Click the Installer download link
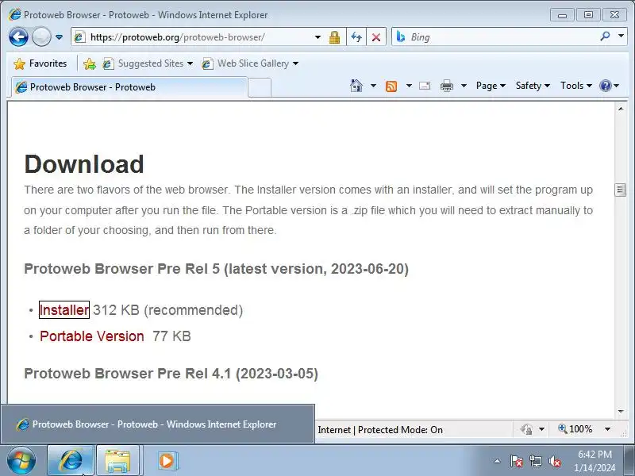The image size is (635, 476). tap(64, 310)
